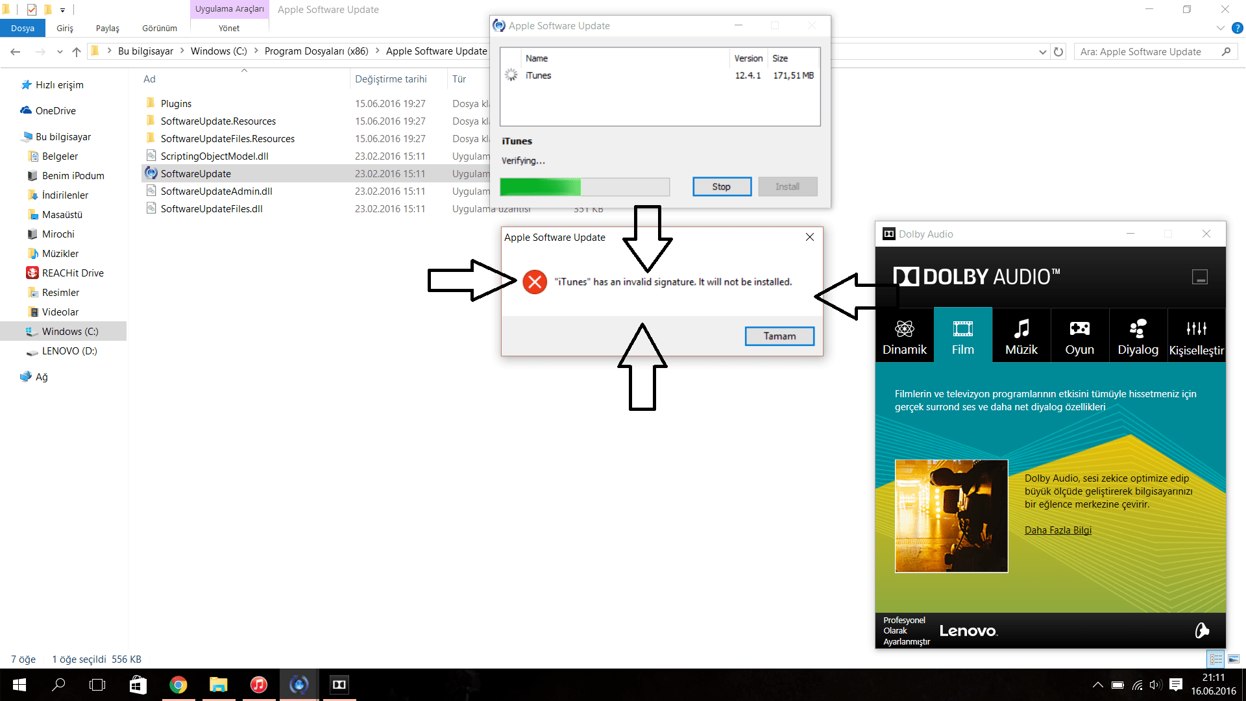
Task: Open the Diyalog sound profile
Action: [x=1138, y=329]
